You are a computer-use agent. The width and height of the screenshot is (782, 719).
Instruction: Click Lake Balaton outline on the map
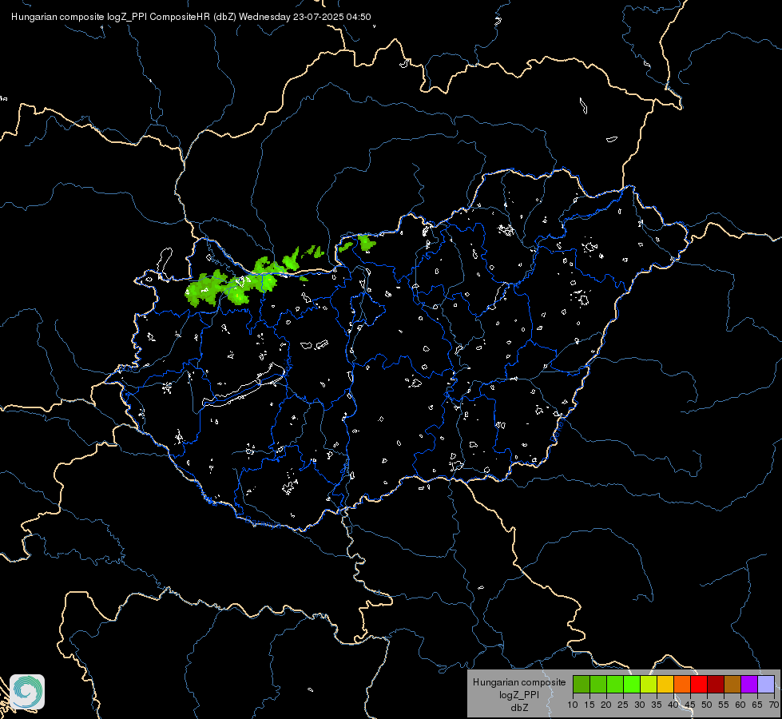[x=244, y=387]
